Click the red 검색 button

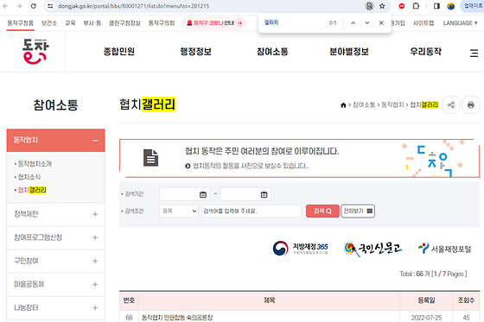[x=322, y=212]
